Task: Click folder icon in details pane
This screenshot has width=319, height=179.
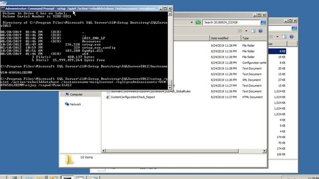Action: 69,160
